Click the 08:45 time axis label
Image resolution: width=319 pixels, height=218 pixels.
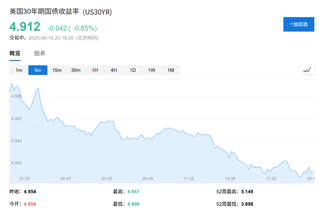click(148, 179)
